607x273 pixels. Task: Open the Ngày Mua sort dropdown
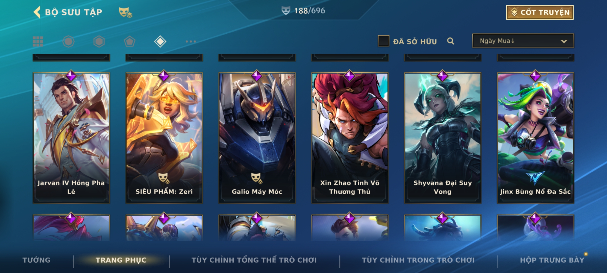(x=523, y=41)
